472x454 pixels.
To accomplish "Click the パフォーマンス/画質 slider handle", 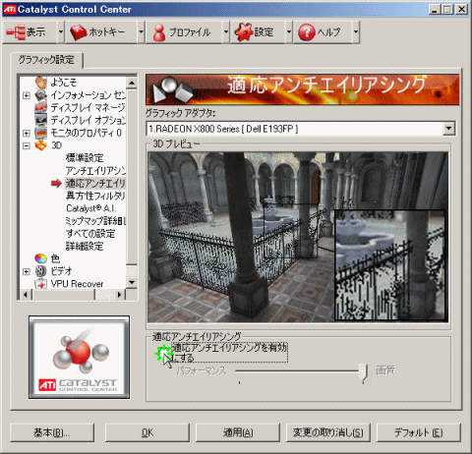I will 363,372.
